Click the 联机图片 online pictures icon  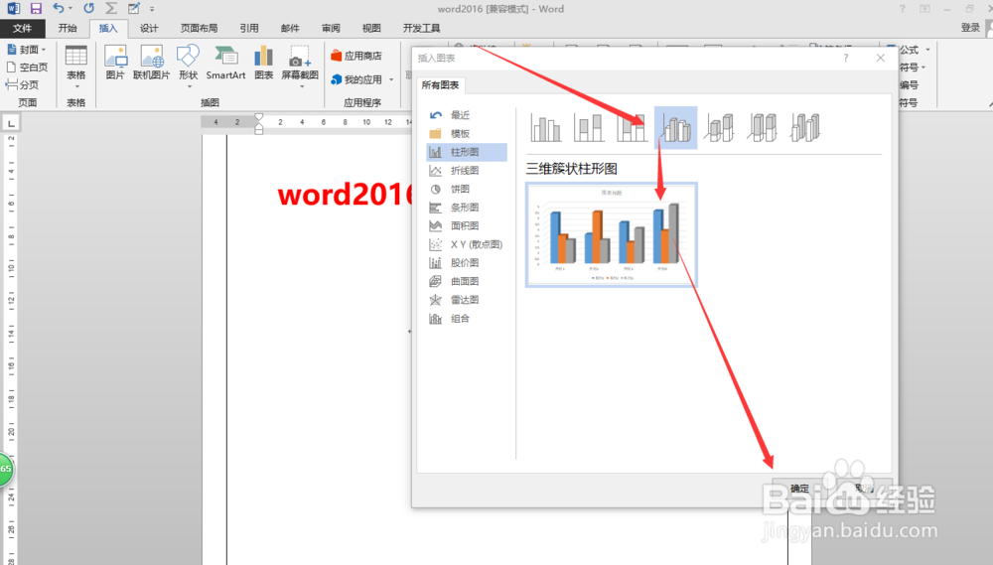[151, 63]
